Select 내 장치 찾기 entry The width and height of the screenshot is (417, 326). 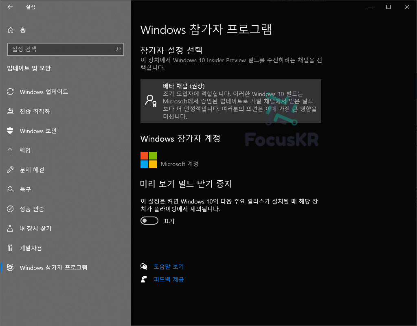pos(65,228)
